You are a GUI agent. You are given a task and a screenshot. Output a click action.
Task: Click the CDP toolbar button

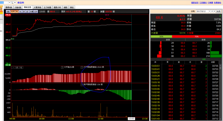pyautogui.click(x=36, y=12)
